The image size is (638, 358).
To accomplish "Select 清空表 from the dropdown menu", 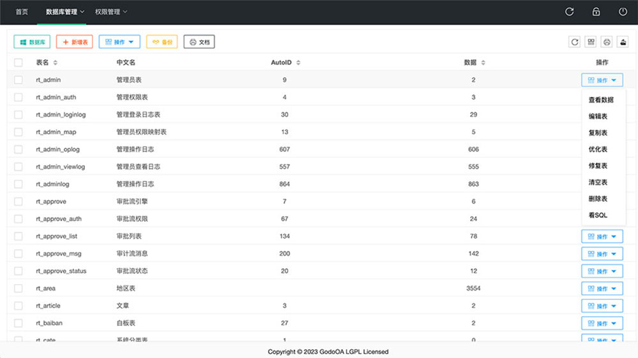I will click(598, 182).
